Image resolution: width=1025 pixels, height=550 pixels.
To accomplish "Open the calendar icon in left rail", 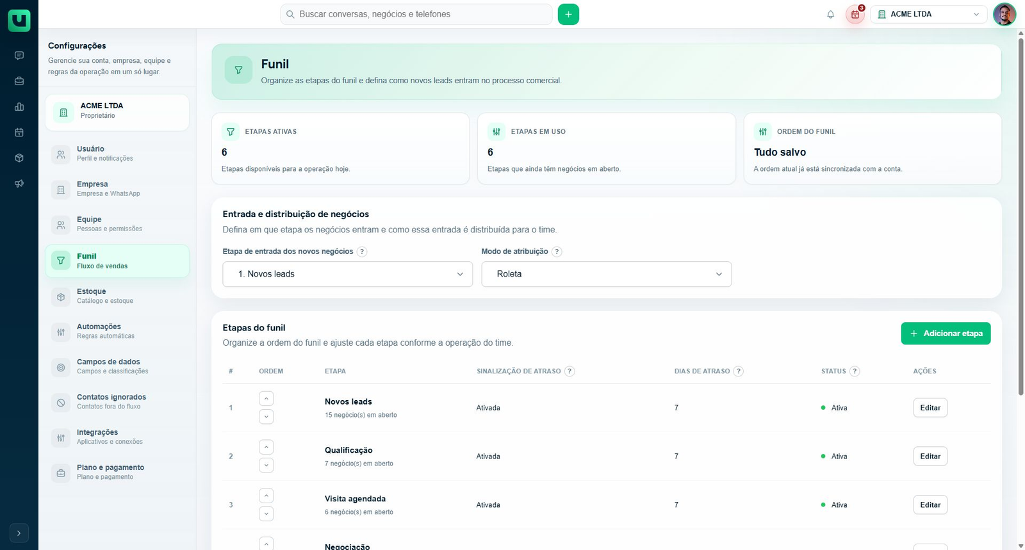I will click(19, 133).
